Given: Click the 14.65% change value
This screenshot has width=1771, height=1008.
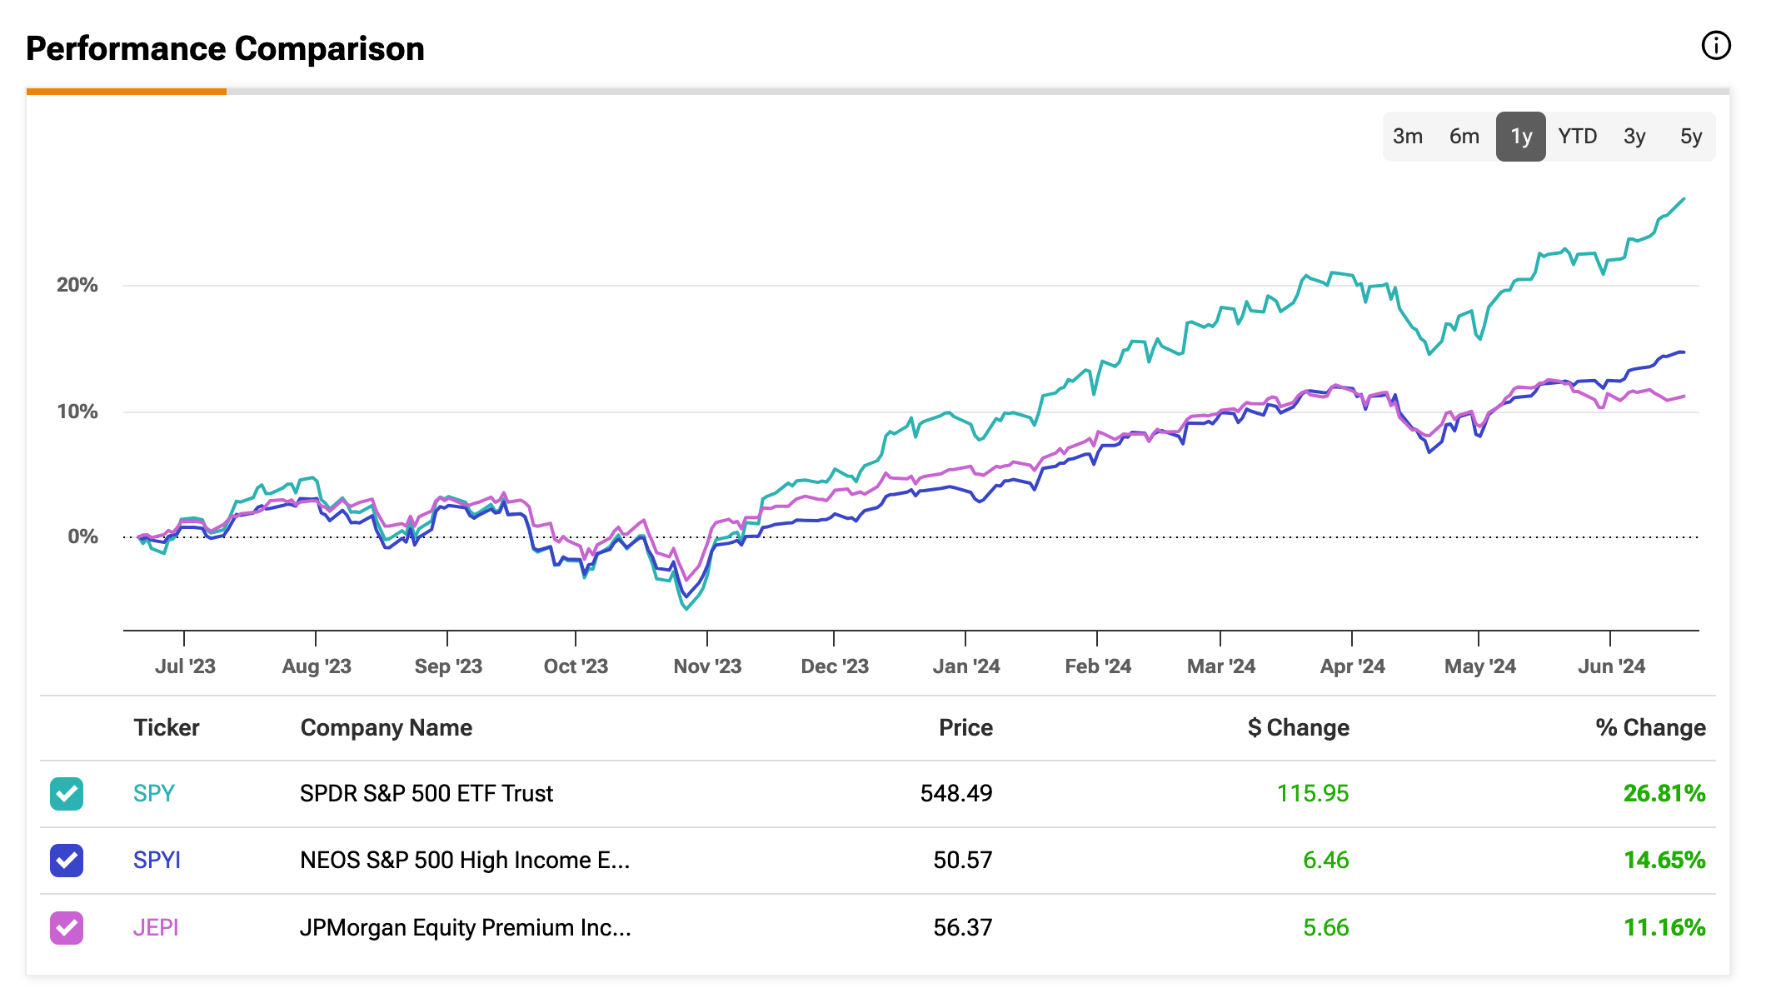Looking at the screenshot, I should click(x=1664, y=861).
